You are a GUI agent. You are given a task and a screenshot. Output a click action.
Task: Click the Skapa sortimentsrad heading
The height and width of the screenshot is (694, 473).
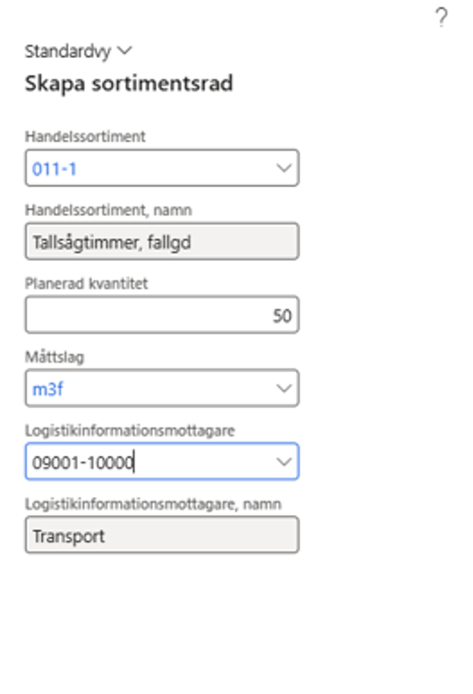129,83
